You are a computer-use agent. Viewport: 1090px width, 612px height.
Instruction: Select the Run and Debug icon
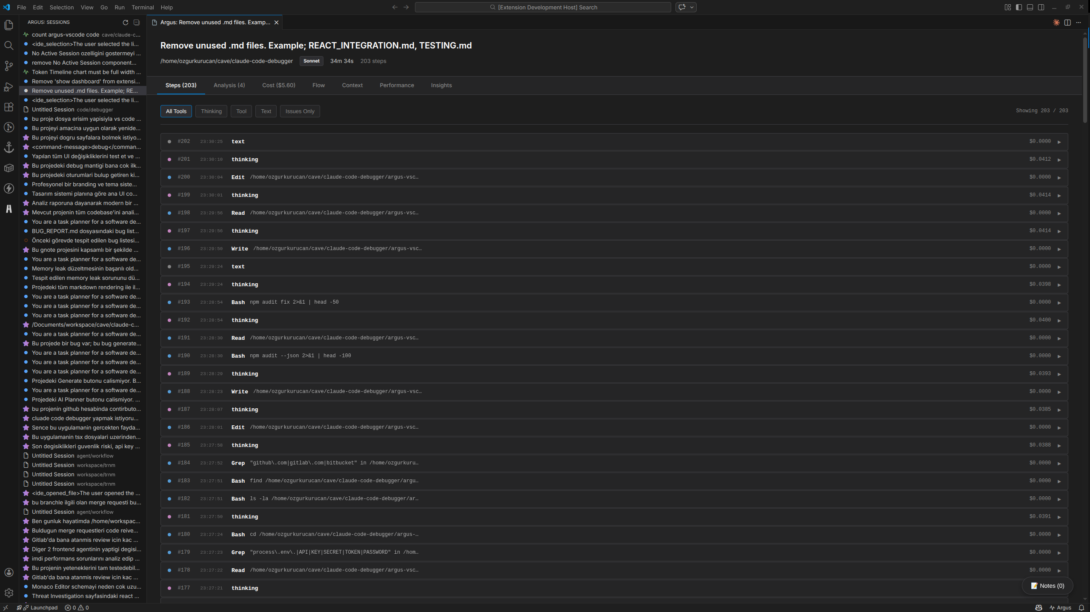coord(9,87)
